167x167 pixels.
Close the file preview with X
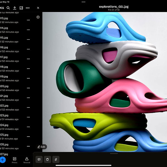point(38,8)
